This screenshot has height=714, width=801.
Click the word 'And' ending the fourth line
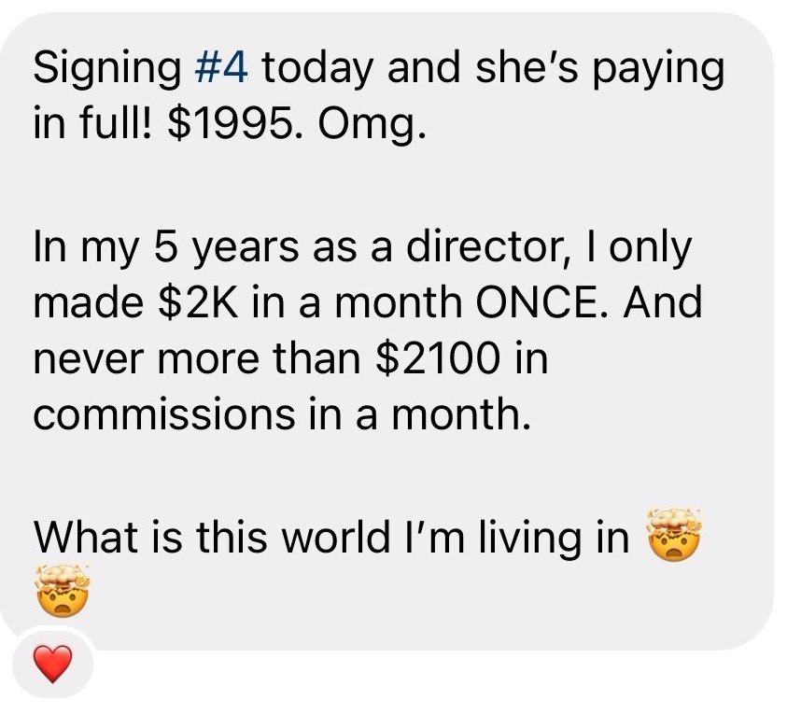(662, 302)
